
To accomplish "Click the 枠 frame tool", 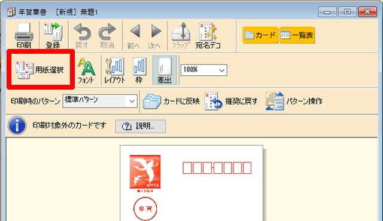I will click(x=139, y=70).
